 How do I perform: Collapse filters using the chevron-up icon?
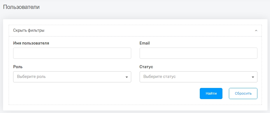coord(256,31)
